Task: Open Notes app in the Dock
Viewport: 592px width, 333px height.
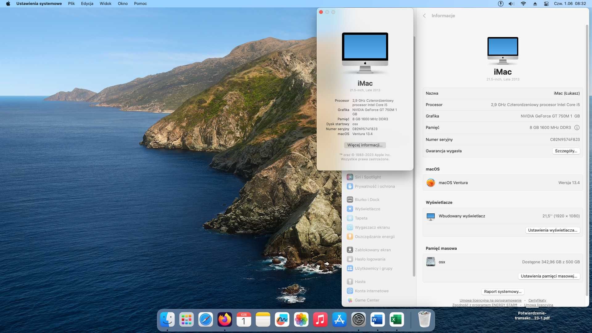Action: [263, 319]
